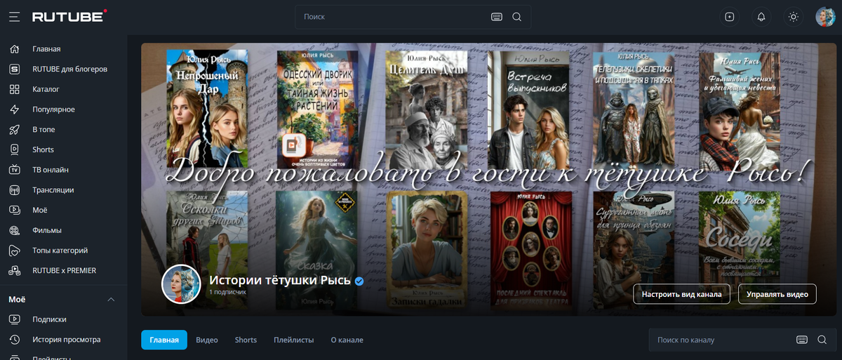Collapse the Моё sidebar section chevron
842x360 pixels.
pos(111,300)
